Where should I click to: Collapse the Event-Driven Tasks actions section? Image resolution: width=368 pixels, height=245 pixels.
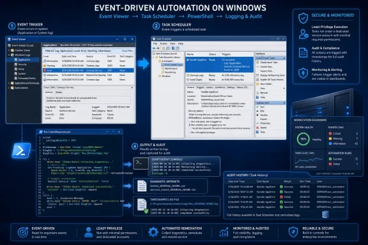[284, 58]
